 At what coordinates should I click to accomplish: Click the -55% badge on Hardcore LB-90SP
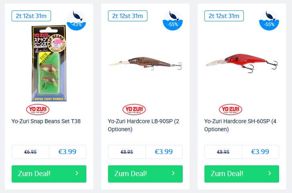coord(173,20)
